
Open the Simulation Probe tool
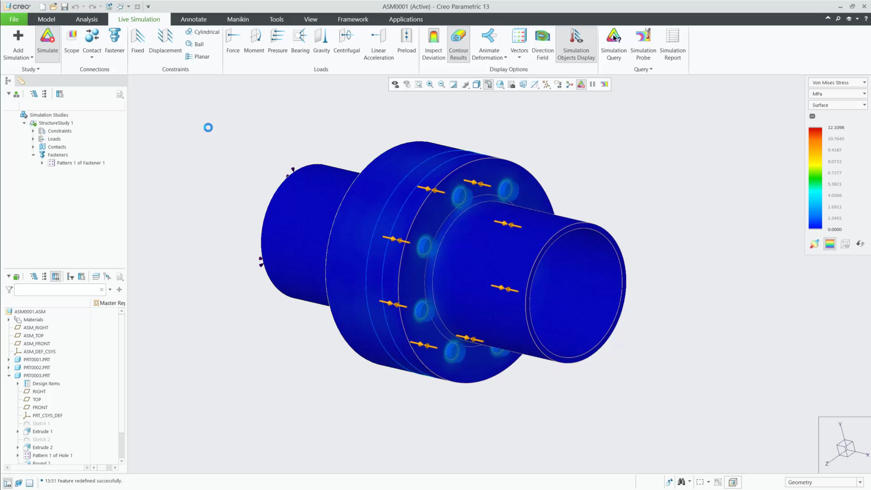coord(643,44)
